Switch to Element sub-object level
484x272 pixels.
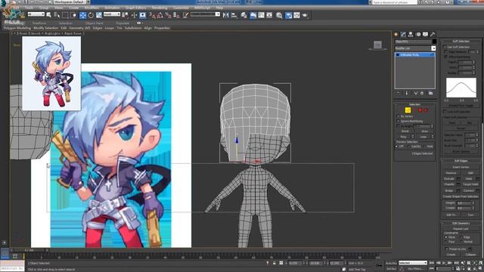coord(426,110)
